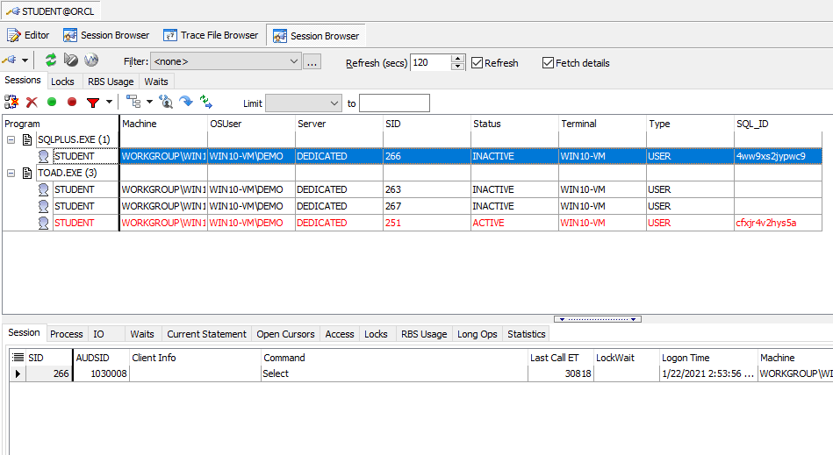833x455 pixels.
Task: Open the Statistics detail tab
Action: coord(527,334)
